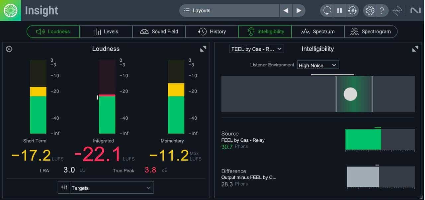Click the Native Instruments NI logo
The width and height of the screenshot is (425, 200).
(x=415, y=11)
